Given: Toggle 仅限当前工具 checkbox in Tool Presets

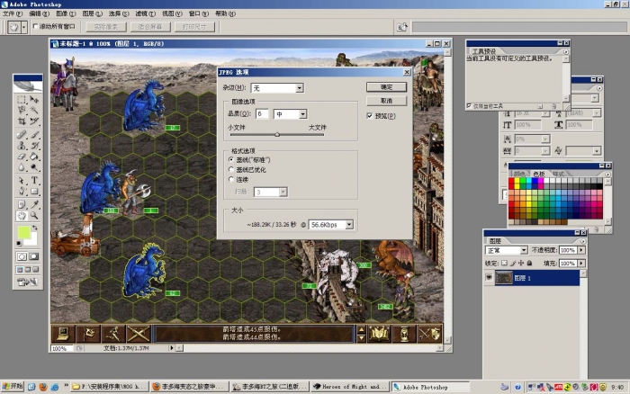Looking at the screenshot, I should coord(469,106).
